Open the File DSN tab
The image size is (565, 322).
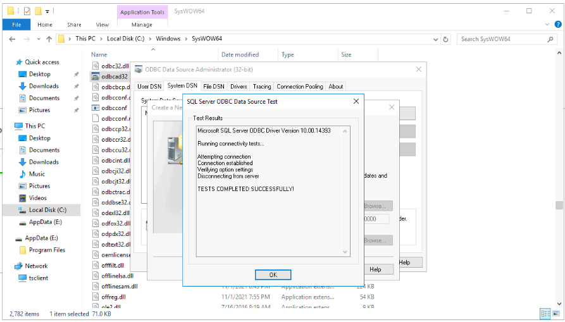pyautogui.click(x=214, y=87)
